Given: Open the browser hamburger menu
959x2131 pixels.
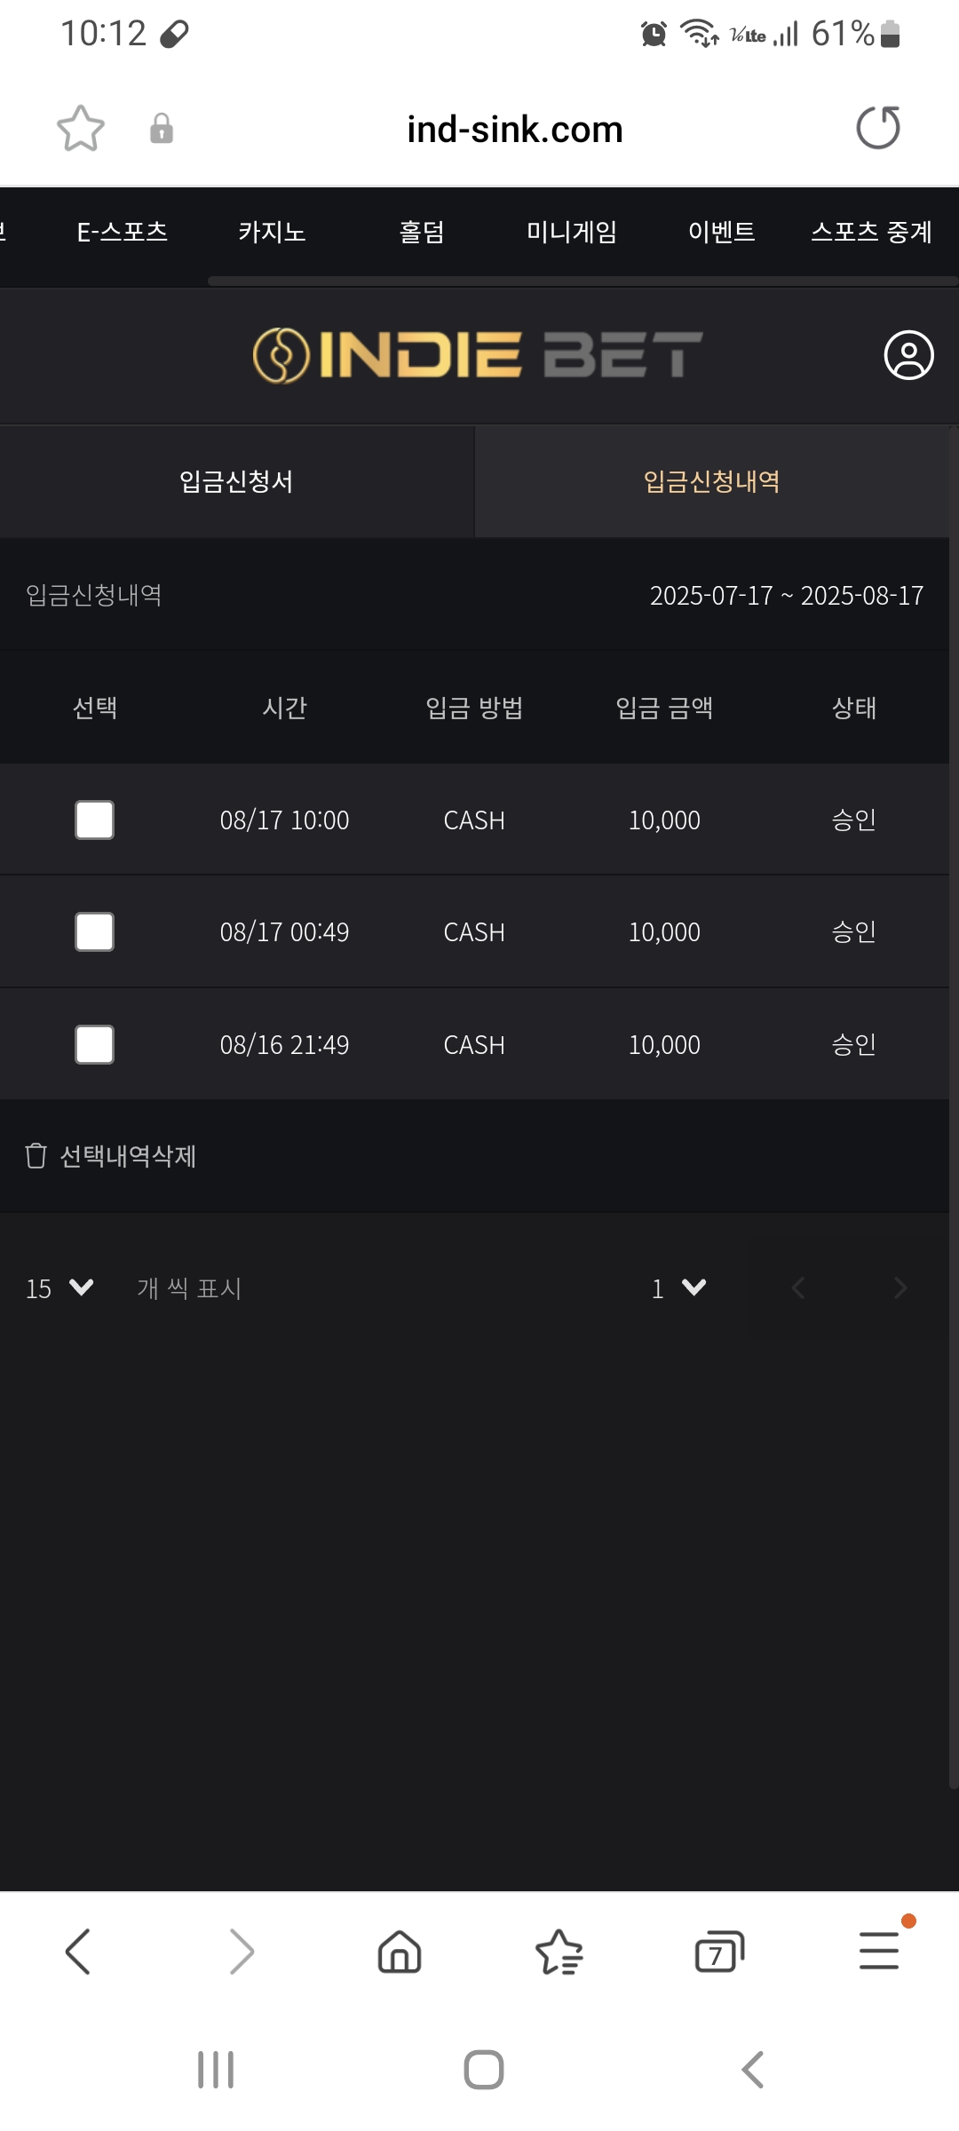Looking at the screenshot, I should pyautogui.click(x=879, y=1952).
